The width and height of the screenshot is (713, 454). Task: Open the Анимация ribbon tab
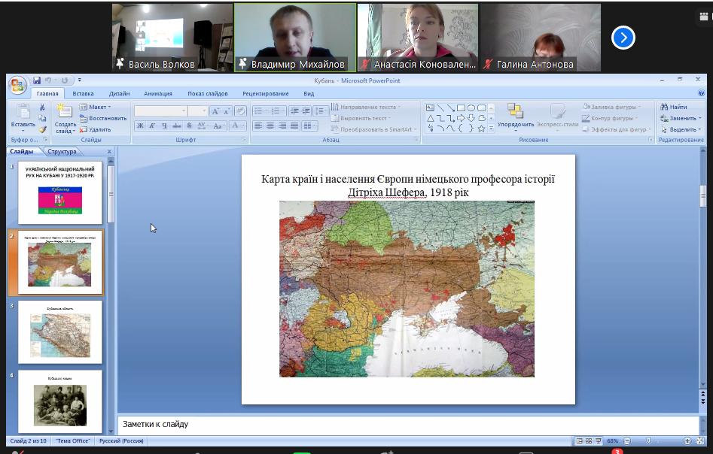click(x=158, y=93)
